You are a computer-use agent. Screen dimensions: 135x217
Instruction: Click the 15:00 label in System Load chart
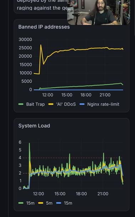pos(60,194)
